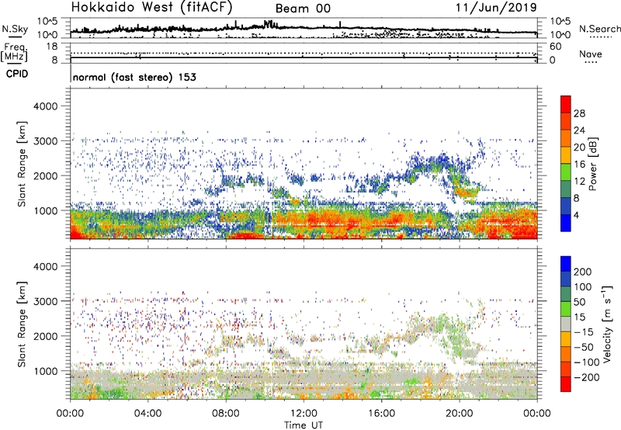Click the "Velocity [m s-1]" colorbar title
Screen dimensions: 621x430
point(607,324)
